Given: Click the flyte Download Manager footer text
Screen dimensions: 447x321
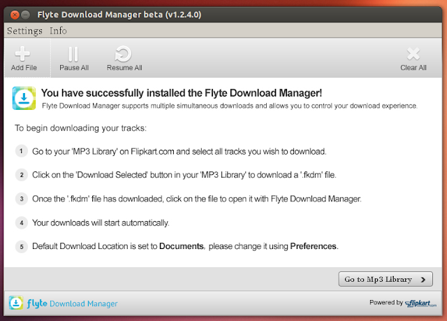Looking at the screenshot, I should click(72, 304).
